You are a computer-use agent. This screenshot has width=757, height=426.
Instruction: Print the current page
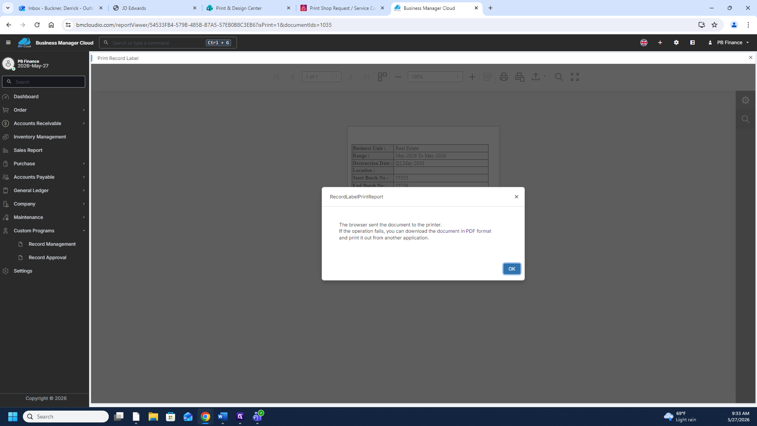[520, 77]
